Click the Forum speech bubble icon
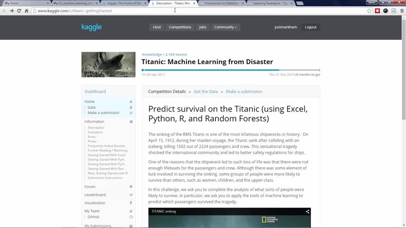Image resolution: width=406 pixels, height=228 pixels. coord(131,187)
